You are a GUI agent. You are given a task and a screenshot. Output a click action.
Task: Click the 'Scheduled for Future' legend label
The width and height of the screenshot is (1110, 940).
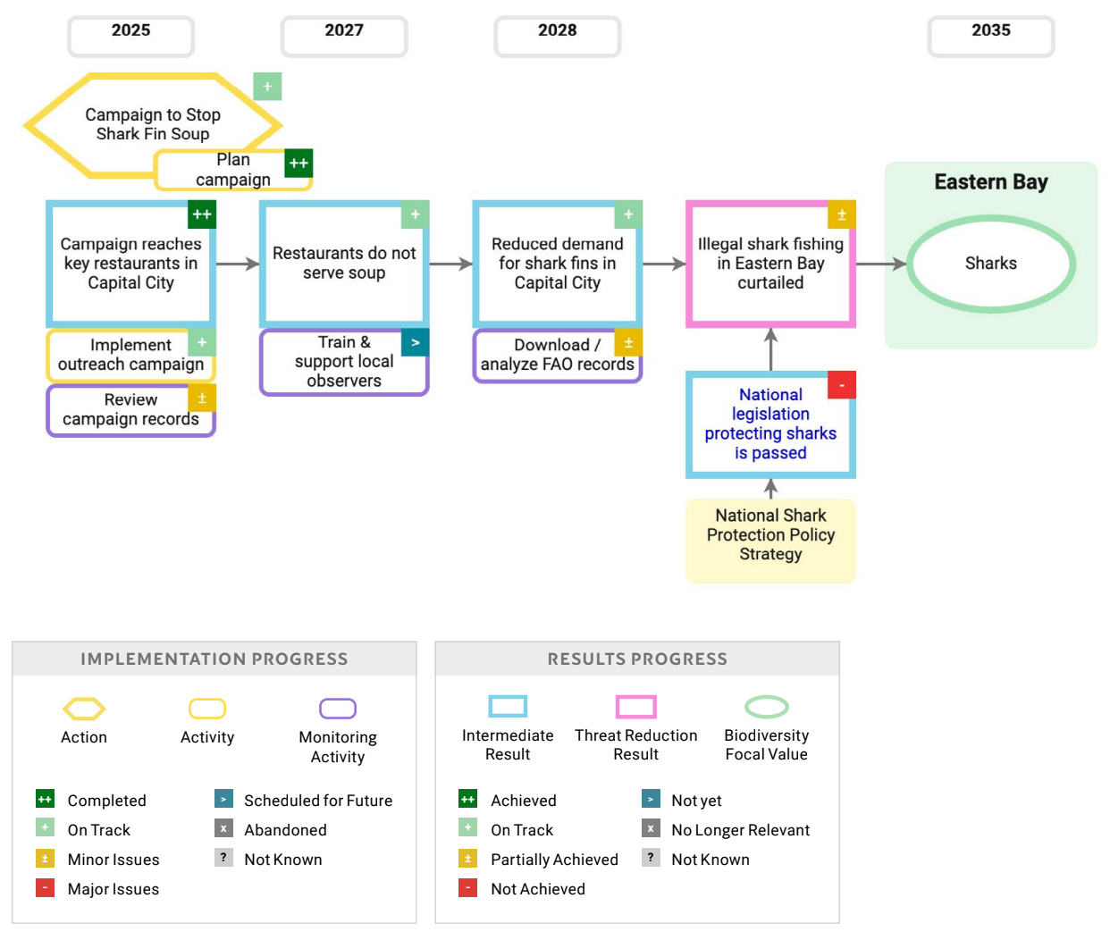[318, 801]
